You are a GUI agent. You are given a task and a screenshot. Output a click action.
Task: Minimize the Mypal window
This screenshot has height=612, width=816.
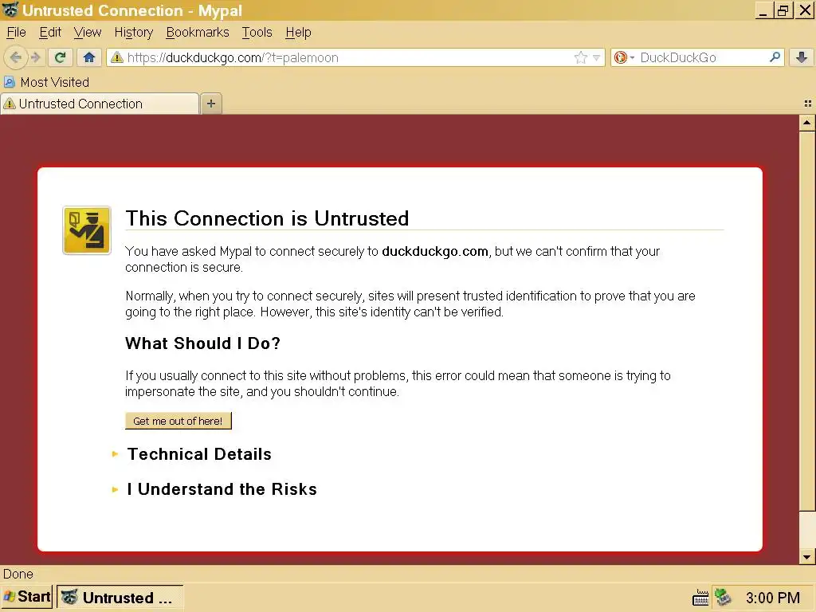763,10
